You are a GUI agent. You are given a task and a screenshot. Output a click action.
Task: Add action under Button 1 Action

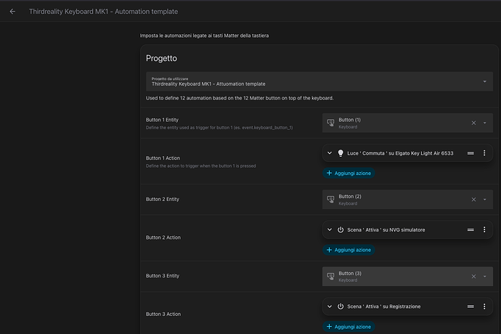pos(349,174)
